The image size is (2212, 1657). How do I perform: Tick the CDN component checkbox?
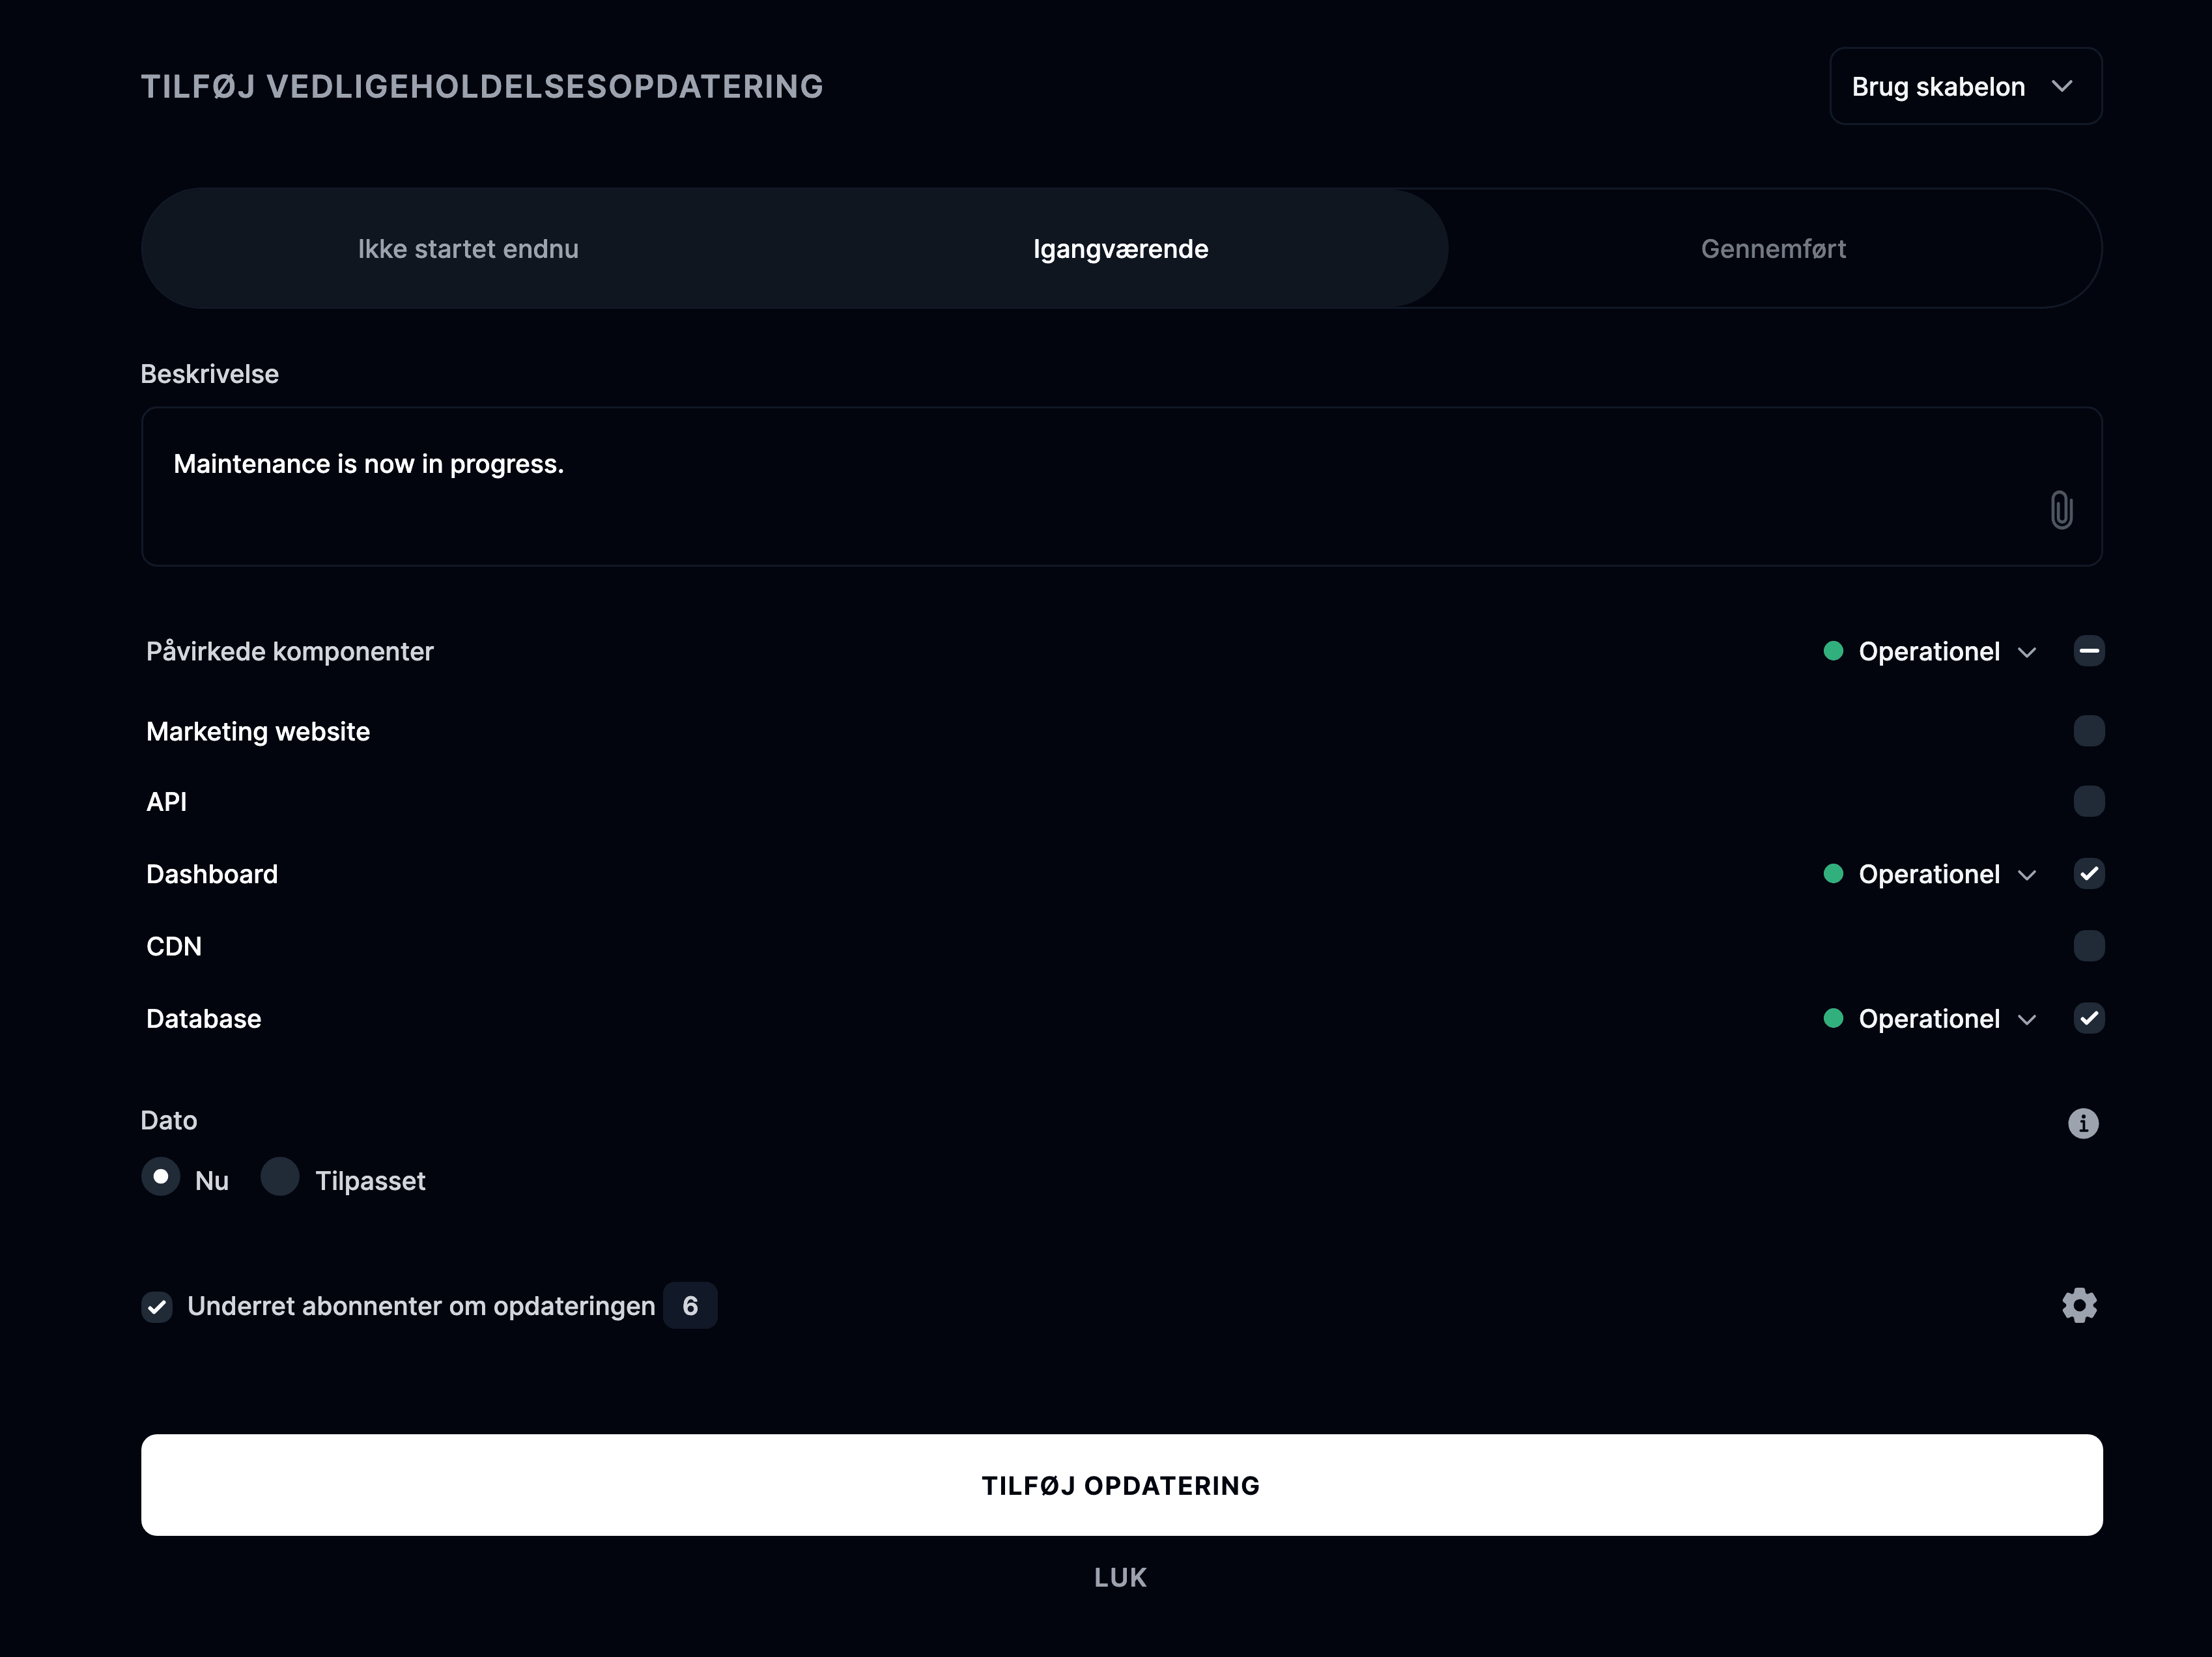tap(2089, 946)
